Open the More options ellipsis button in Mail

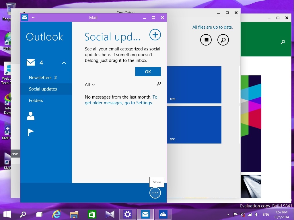point(155,193)
